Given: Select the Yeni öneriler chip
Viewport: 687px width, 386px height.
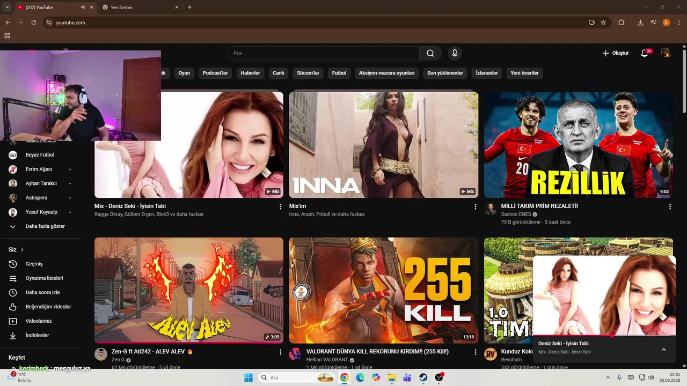Looking at the screenshot, I should point(524,73).
